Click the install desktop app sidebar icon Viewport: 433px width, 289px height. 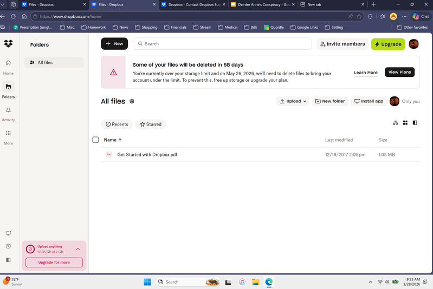click(8, 233)
